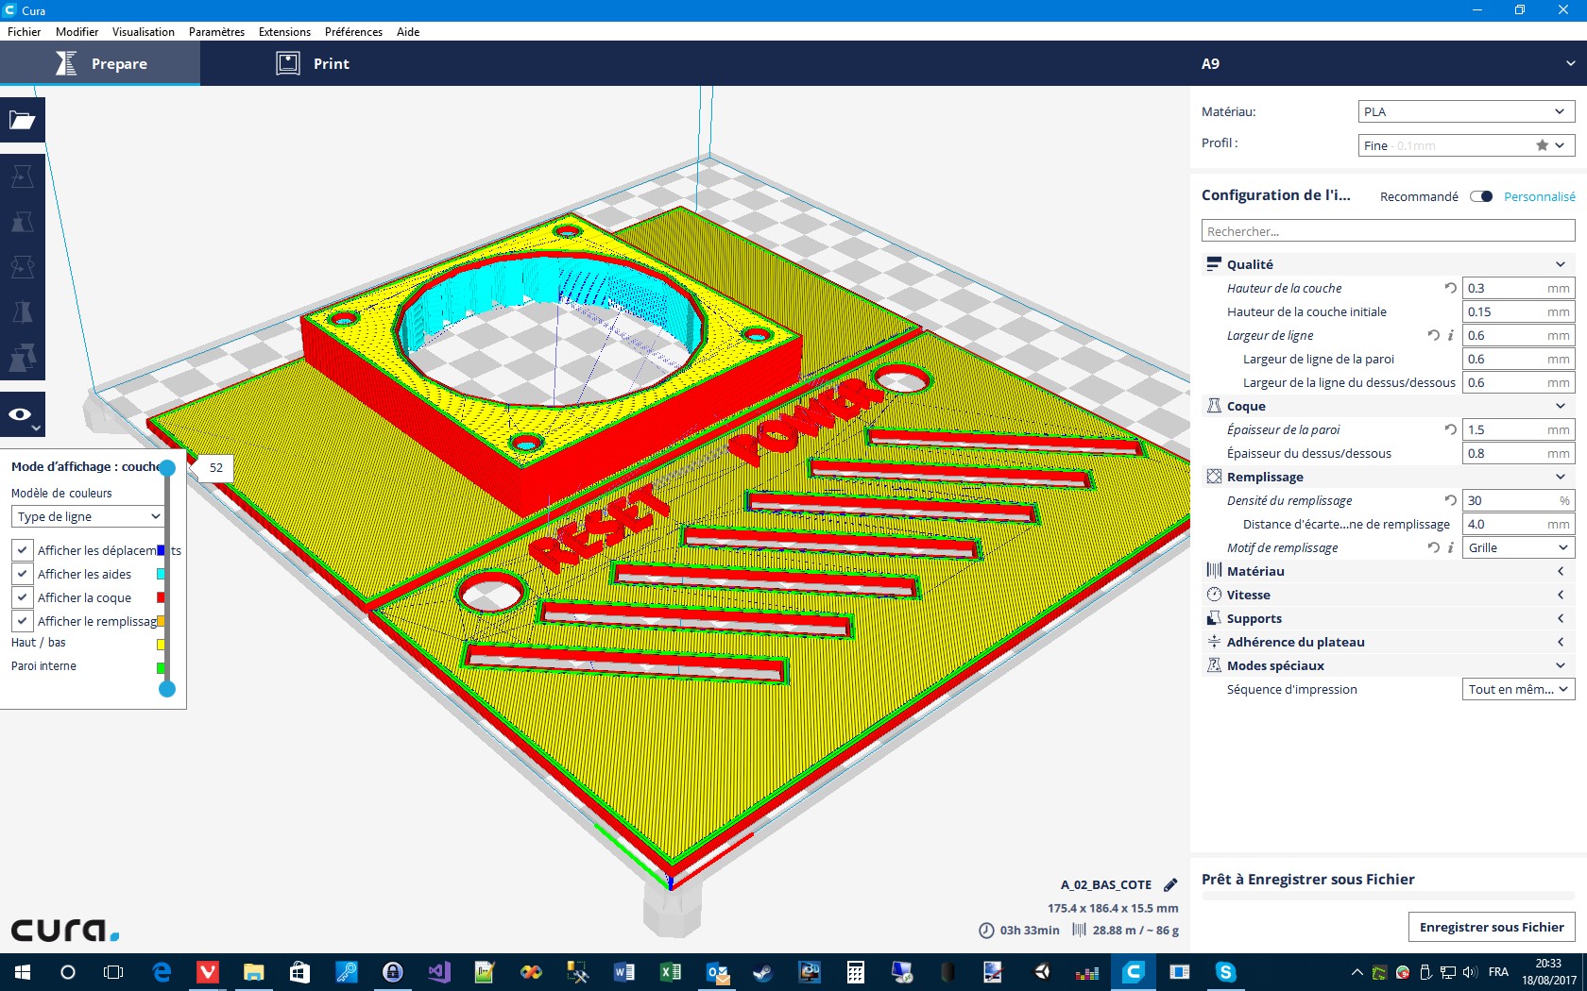
Task: Click the yellow Haut / bas color swatch
Action: (x=161, y=645)
